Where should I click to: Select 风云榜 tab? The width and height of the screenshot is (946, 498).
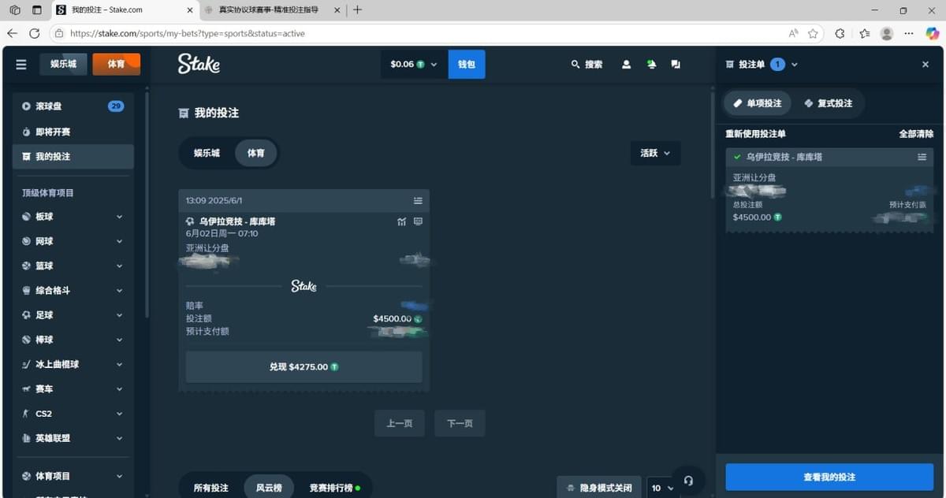tap(269, 488)
